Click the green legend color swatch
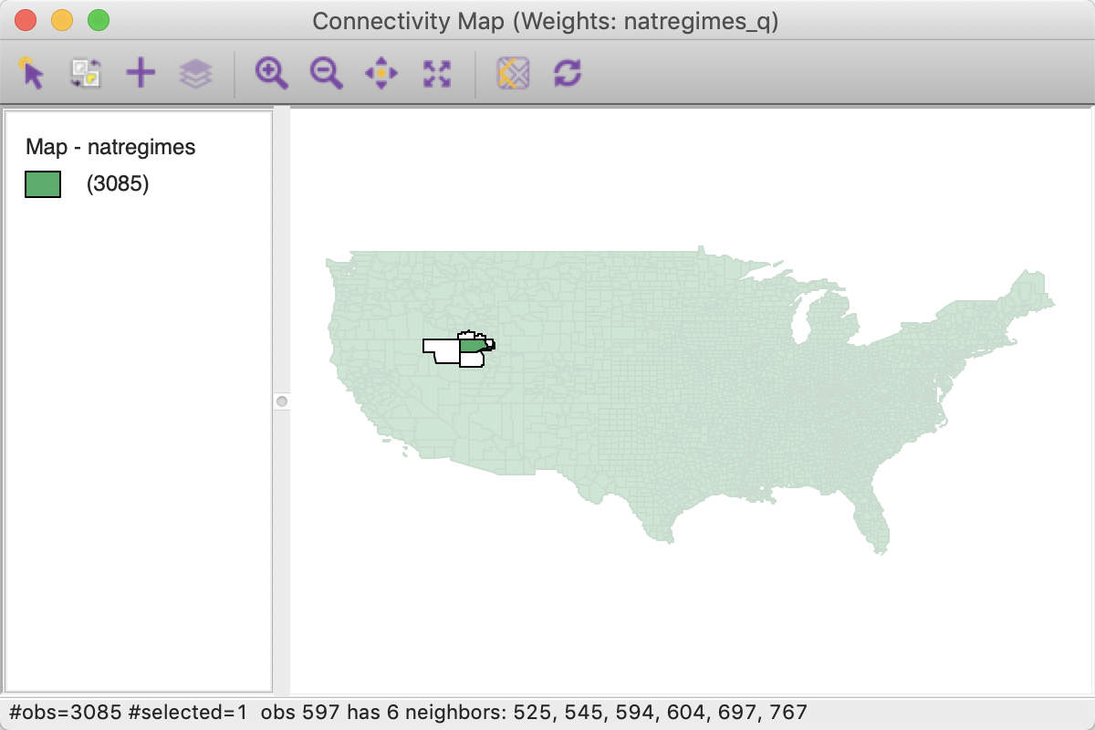1095x730 pixels. [x=42, y=183]
